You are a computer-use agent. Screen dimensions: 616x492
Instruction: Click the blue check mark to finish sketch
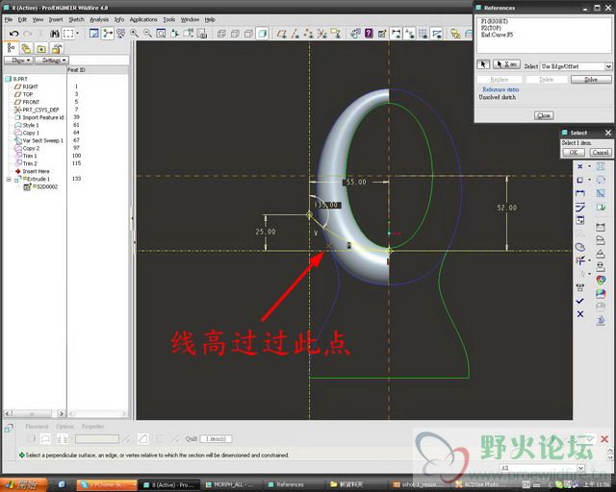point(579,301)
